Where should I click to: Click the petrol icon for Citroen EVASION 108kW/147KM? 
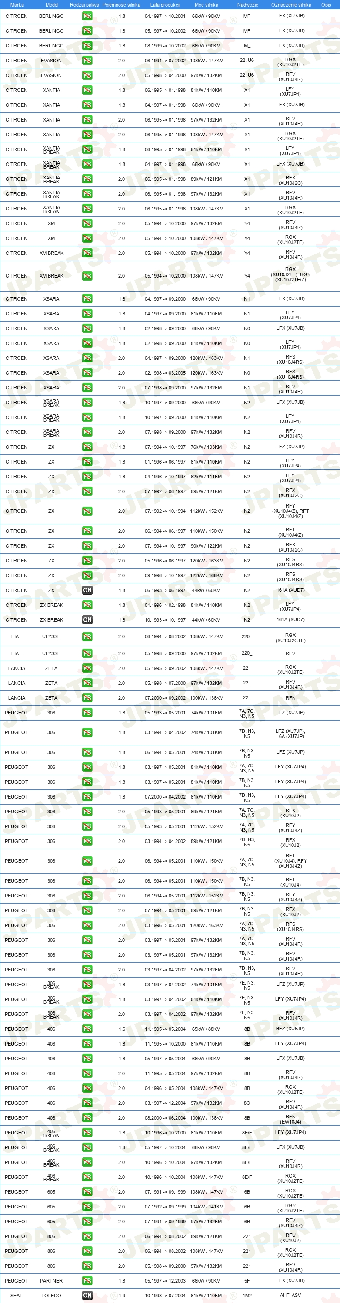click(87, 61)
